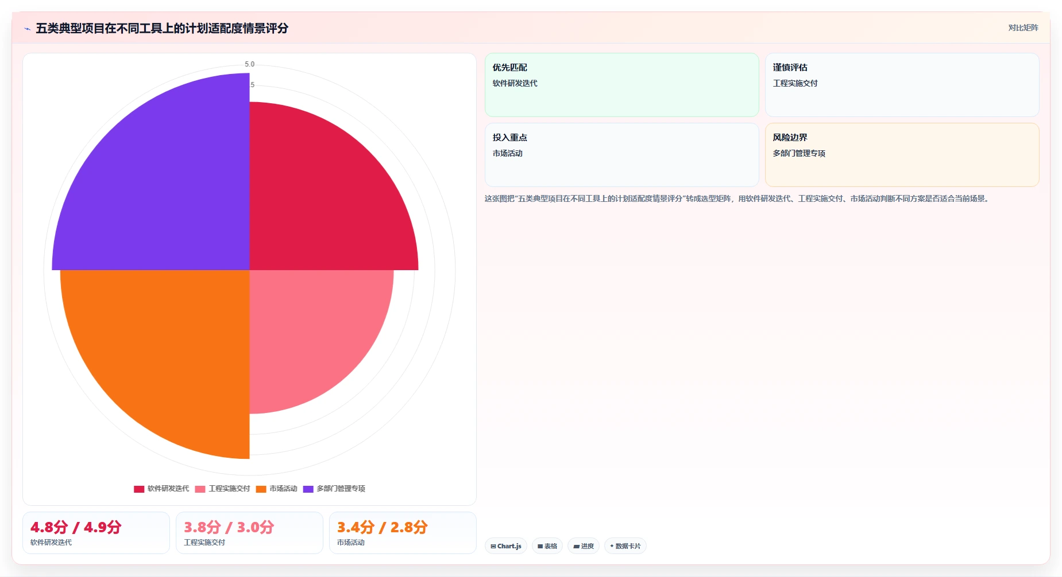Screen dimensions: 1062x577
Task: Select the 表格 tag
Action: (547, 546)
